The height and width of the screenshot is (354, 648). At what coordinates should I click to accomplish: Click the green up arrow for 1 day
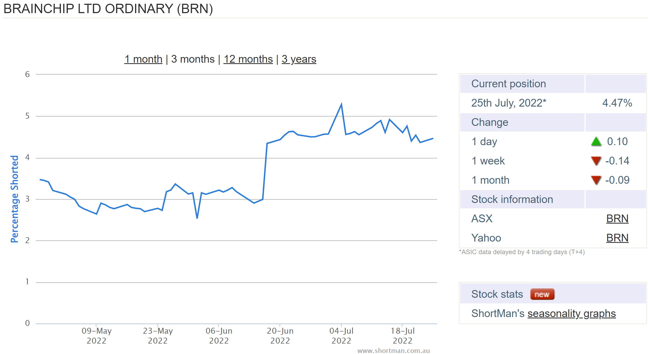596,142
